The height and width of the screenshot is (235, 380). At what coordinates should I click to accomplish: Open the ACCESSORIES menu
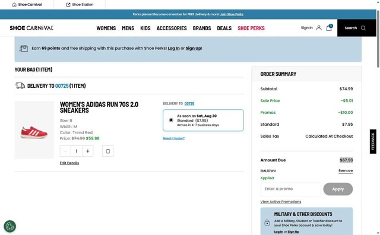click(172, 28)
